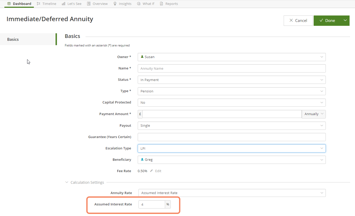Click the Greg person icon in Beneficiary
The width and height of the screenshot is (355, 216).
click(x=142, y=159)
